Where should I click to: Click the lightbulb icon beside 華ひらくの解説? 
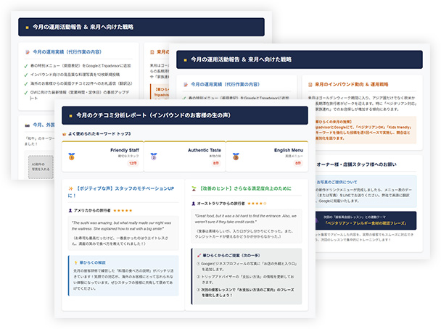tap(75, 263)
